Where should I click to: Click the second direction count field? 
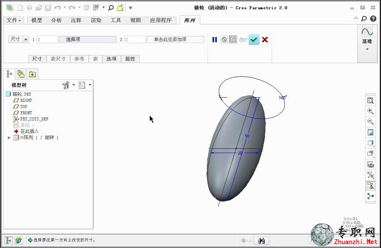[x=135, y=39]
